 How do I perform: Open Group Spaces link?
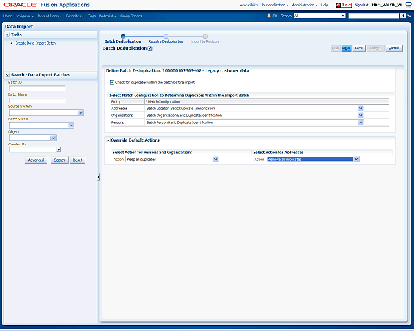coord(131,16)
